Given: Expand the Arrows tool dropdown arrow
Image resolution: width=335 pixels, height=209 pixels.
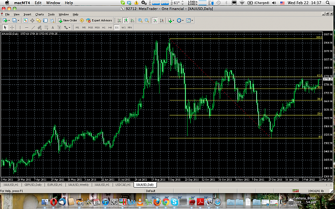Looking at the screenshot, I should point(70,28).
